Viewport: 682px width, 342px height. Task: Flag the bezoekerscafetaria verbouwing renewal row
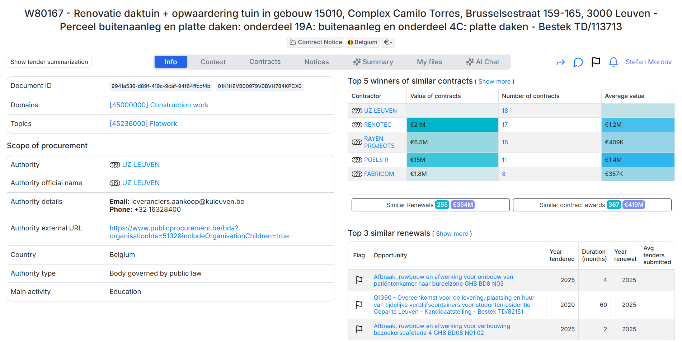click(x=359, y=329)
